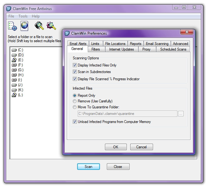Click the ClamWin Preferences title icon

(x=67, y=33)
